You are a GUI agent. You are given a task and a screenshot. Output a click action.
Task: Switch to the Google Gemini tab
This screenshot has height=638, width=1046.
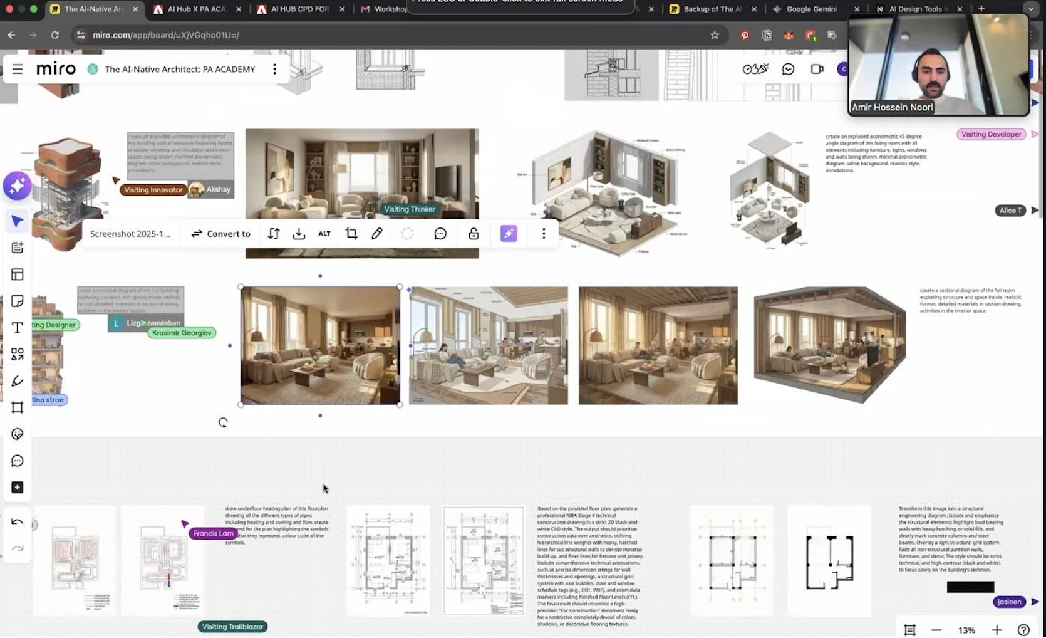810,9
